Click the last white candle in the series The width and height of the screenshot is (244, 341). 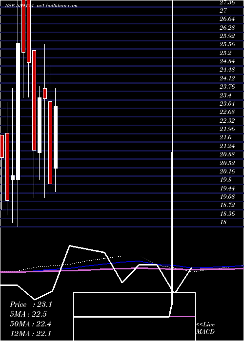[x=56, y=137]
